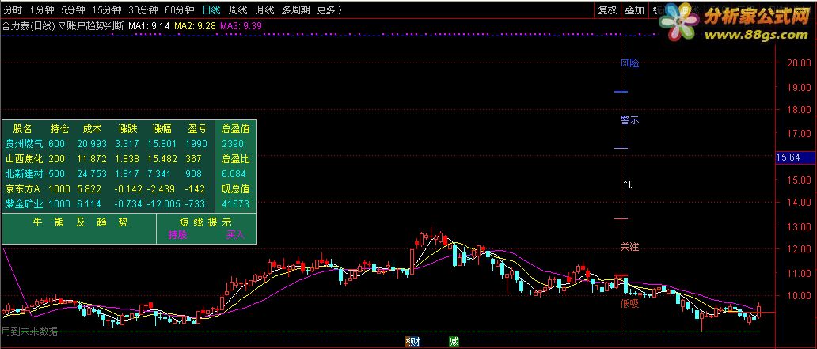Select the 紫金矿业 row name
The height and width of the screenshot is (349, 817).
pos(24,204)
